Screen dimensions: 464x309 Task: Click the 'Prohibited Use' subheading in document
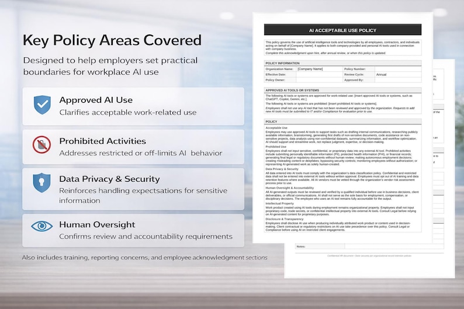pyautogui.click(x=276, y=147)
